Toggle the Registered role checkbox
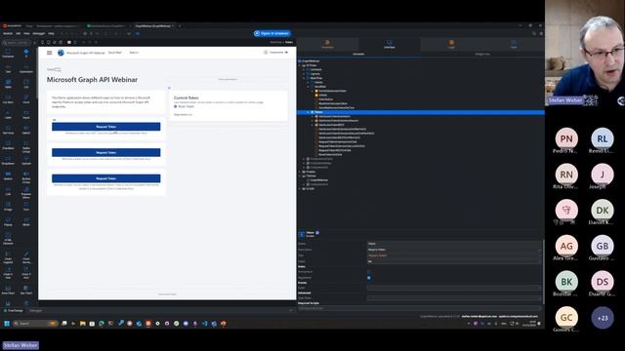Image resolution: width=625 pixels, height=351 pixels. point(369,278)
